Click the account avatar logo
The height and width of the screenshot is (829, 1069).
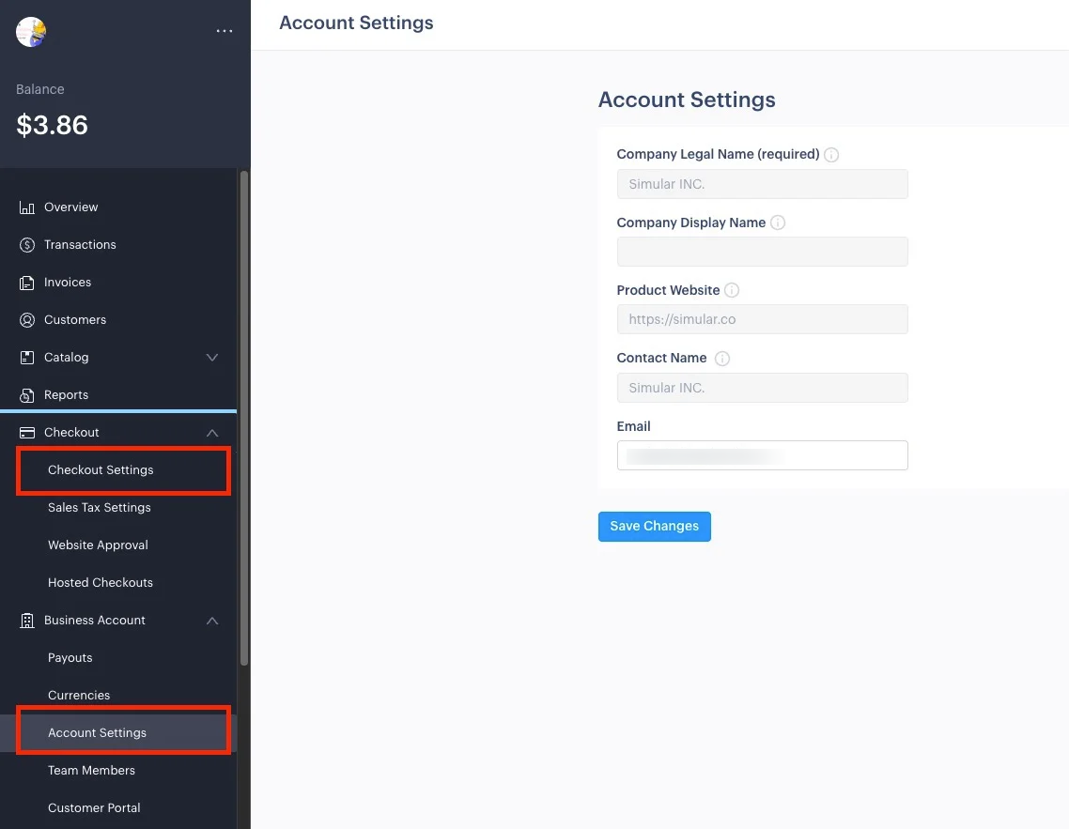click(31, 32)
